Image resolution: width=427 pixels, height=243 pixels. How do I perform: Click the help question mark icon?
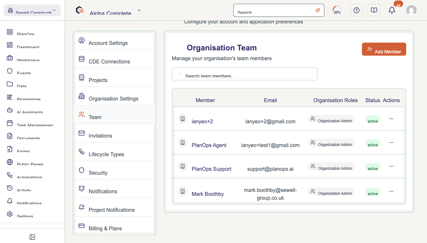click(x=356, y=10)
